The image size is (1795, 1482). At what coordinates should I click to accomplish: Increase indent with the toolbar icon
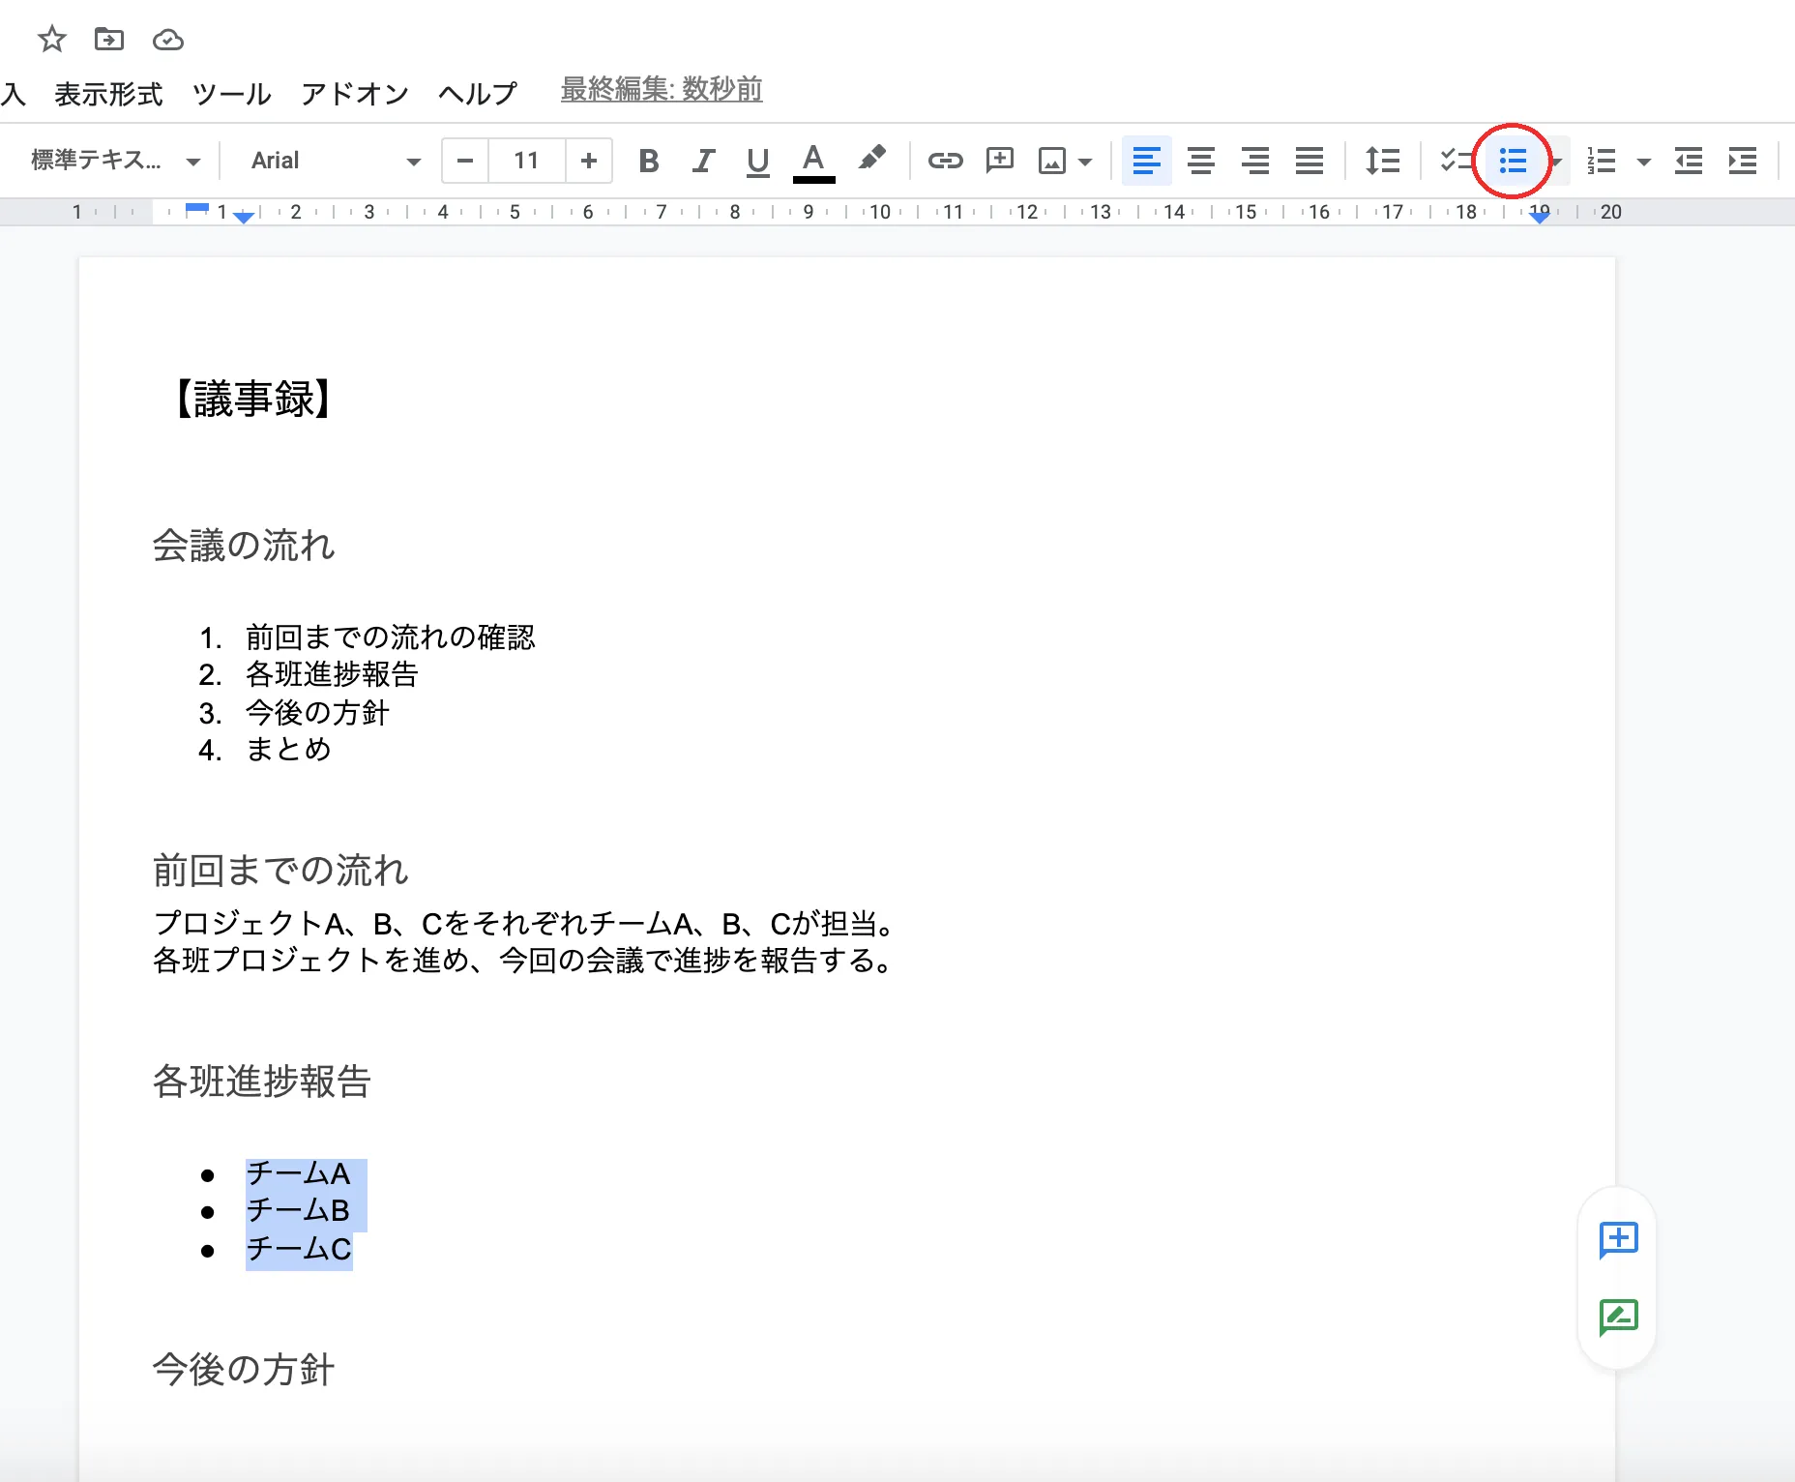pos(1742,161)
